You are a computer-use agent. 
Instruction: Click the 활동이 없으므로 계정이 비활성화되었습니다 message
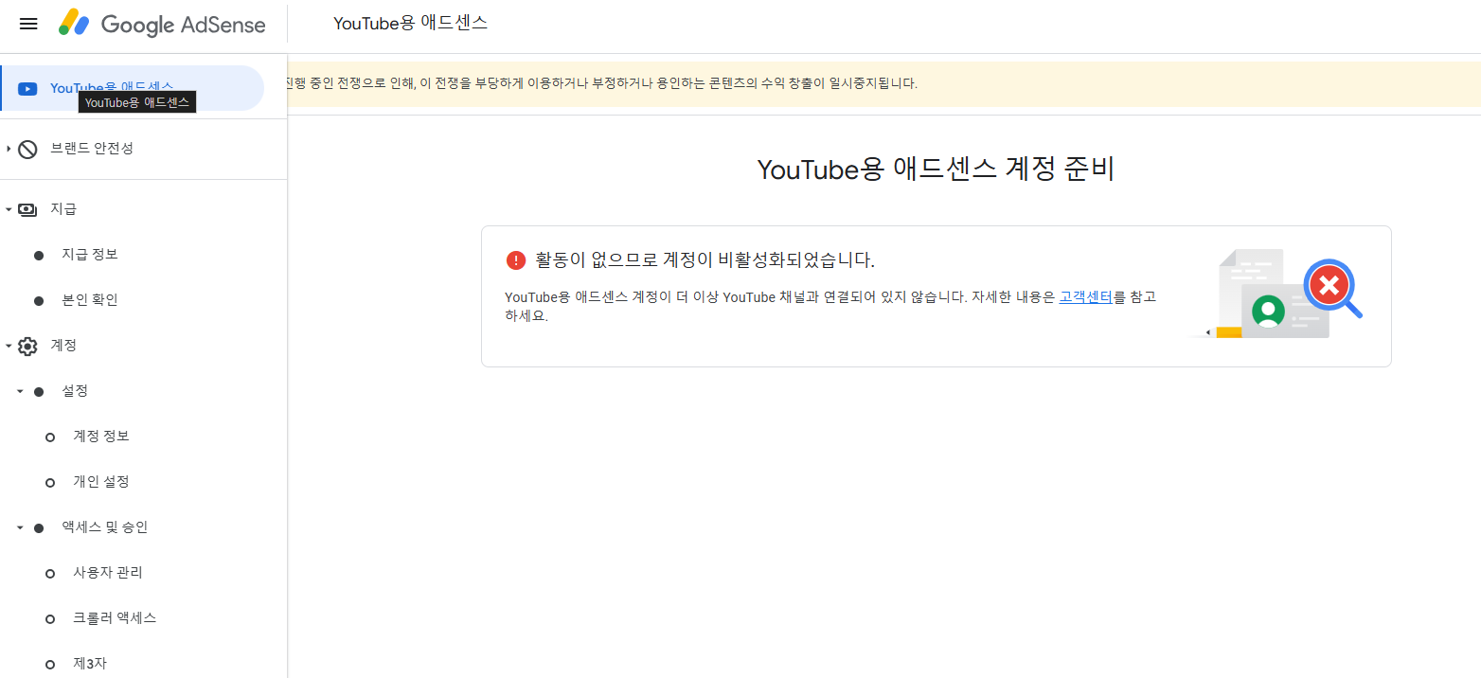tap(705, 260)
